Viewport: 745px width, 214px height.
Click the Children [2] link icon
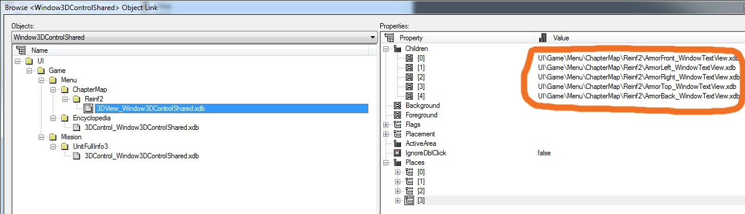click(x=409, y=77)
